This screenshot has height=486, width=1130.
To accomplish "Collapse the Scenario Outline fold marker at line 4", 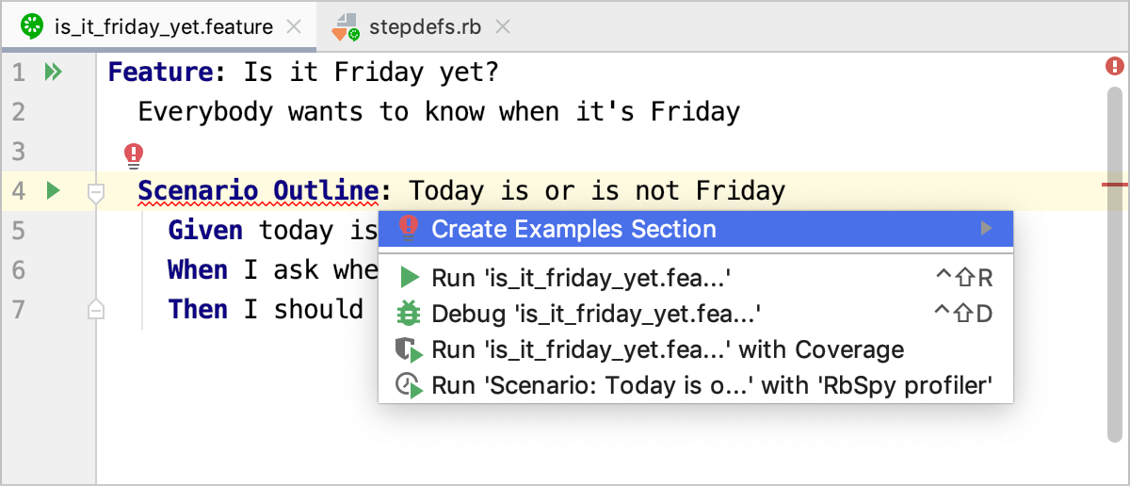I will click(x=95, y=193).
